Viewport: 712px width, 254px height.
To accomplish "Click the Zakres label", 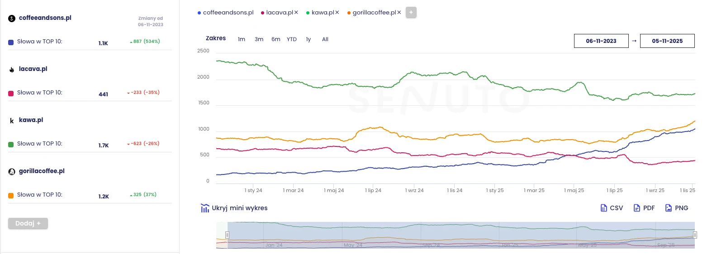I will coord(216,38).
